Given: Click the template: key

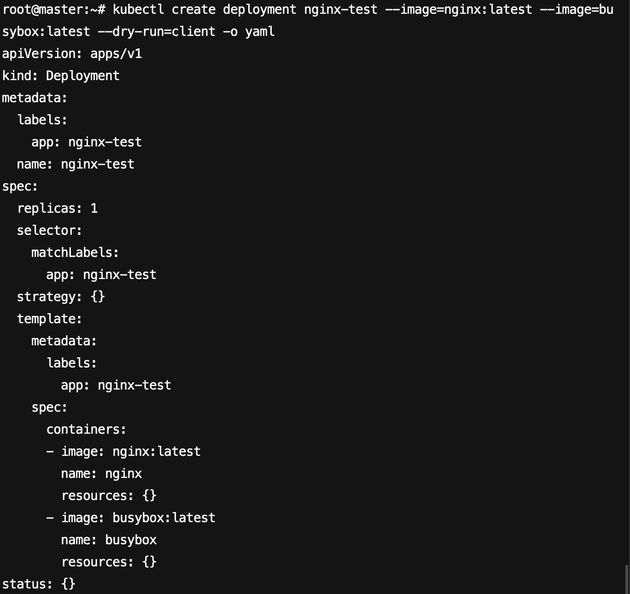Looking at the screenshot, I should [50, 319].
